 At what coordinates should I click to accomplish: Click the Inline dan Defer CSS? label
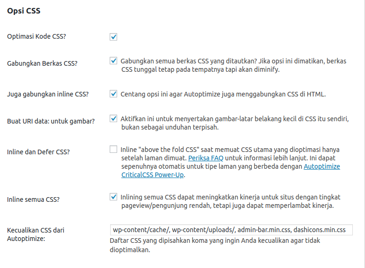pyautogui.click(x=38, y=152)
